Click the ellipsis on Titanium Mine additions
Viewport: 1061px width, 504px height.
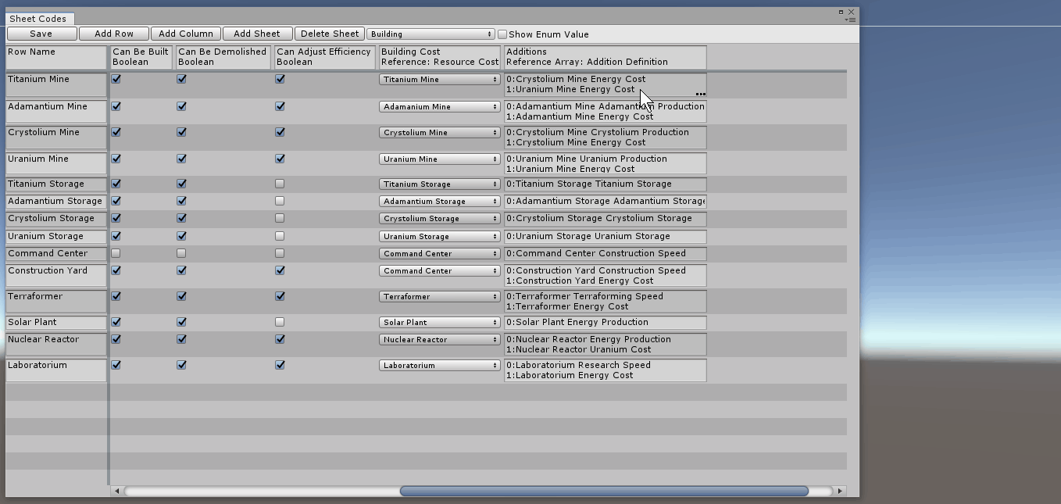(700, 94)
